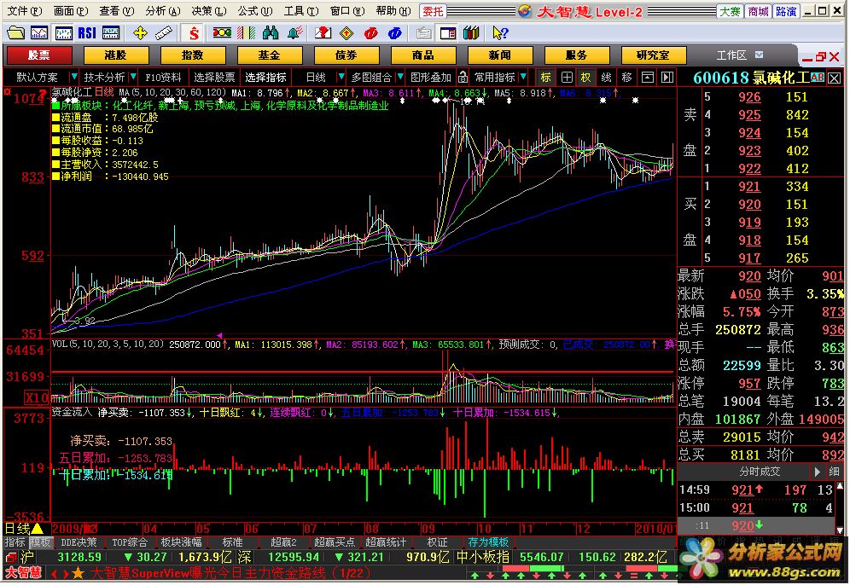Click the 路演 button in title bar

coord(786,11)
